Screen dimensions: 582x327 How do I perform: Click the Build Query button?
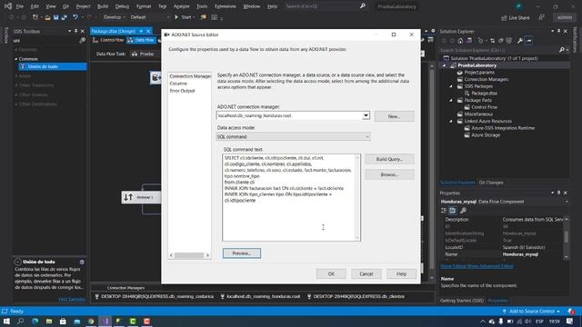point(389,159)
